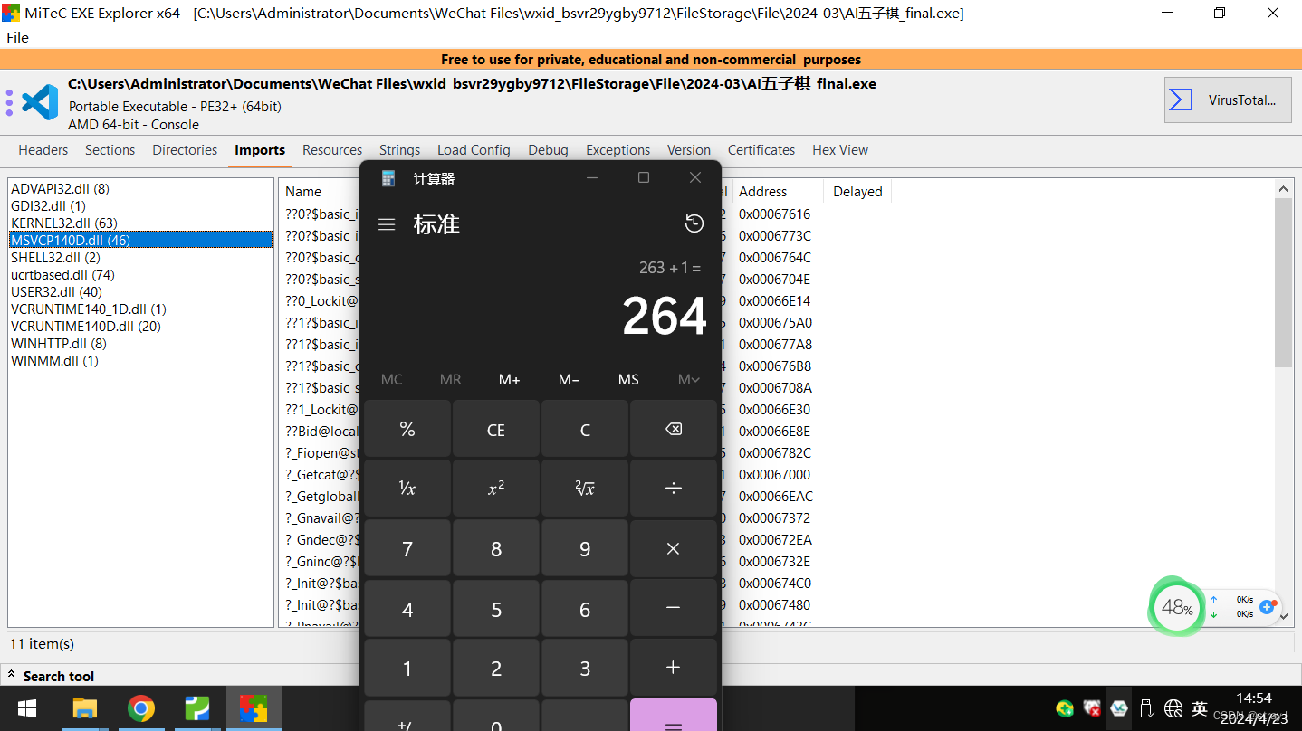Click the CE clear entry key
This screenshot has width=1302, height=731.
click(496, 429)
